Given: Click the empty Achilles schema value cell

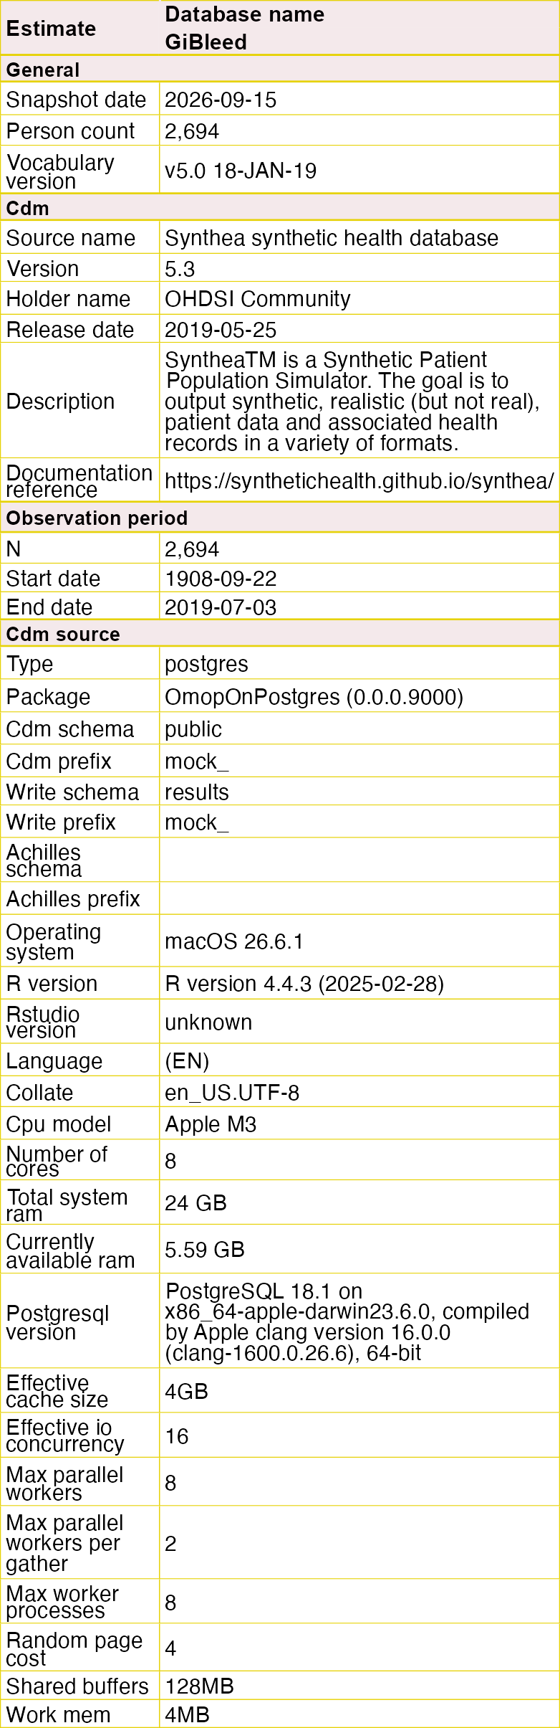Looking at the screenshot, I should (x=359, y=860).
